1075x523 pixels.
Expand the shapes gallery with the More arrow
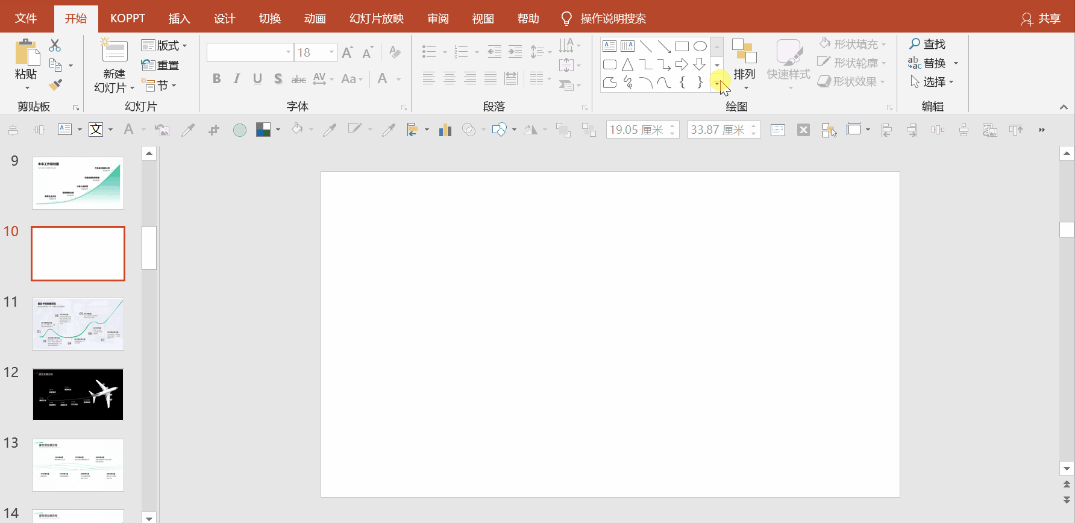tap(717, 83)
